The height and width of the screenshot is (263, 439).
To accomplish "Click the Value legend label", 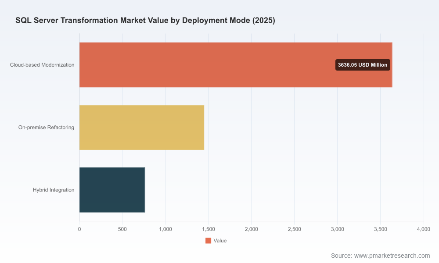I will coord(220,241).
